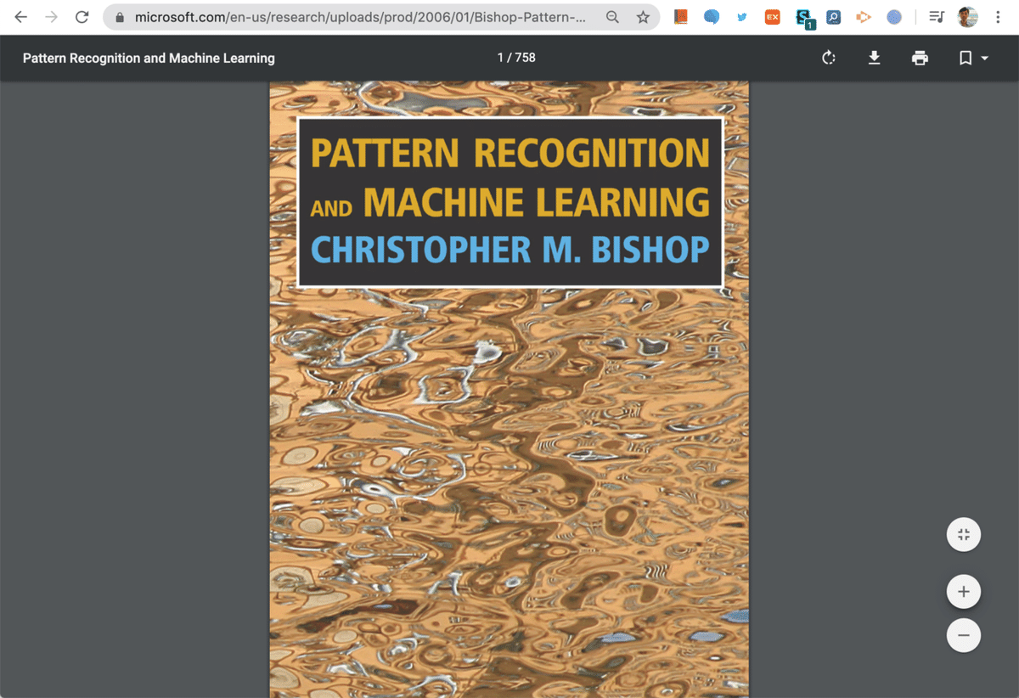Open the Twitter bird extension
Image resolution: width=1019 pixels, height=698 pixels.
741,17
